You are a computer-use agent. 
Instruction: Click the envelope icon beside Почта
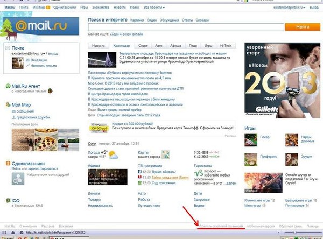(x=8, y=48)
